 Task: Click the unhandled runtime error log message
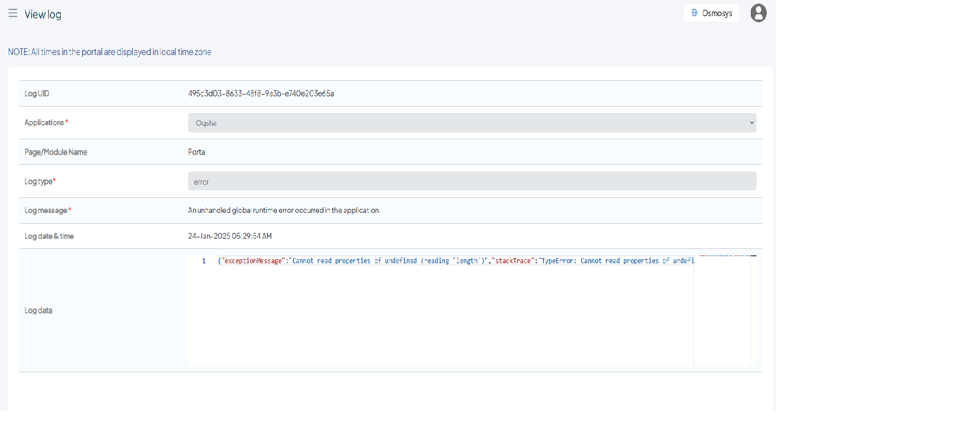point(284,210)
